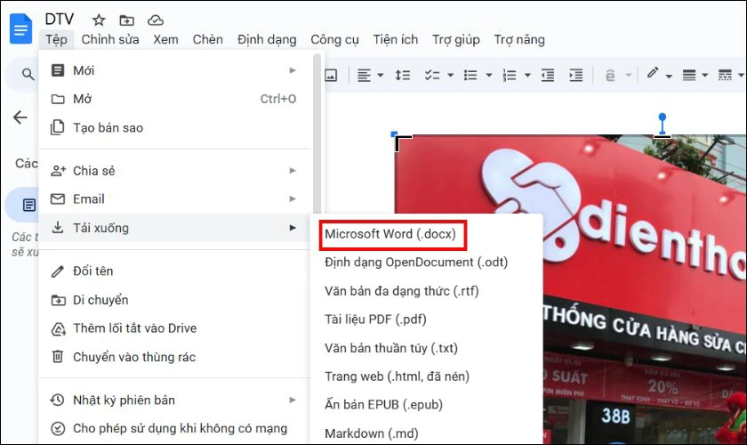Expand the checklist dropdown arrow
This screenshot has width=747, height=445.
pyautogui.click(x=450, y=76)
